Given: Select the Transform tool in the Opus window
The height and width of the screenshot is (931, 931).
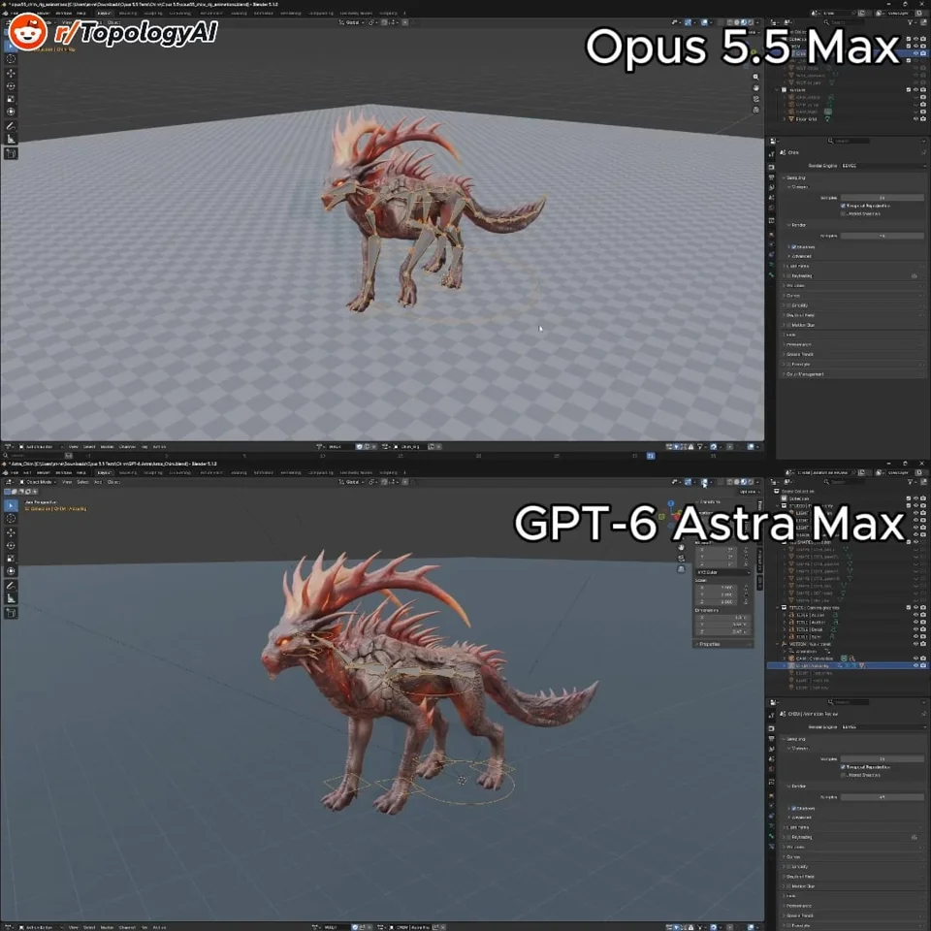Looking at the screenshot, I should (11, 112).
